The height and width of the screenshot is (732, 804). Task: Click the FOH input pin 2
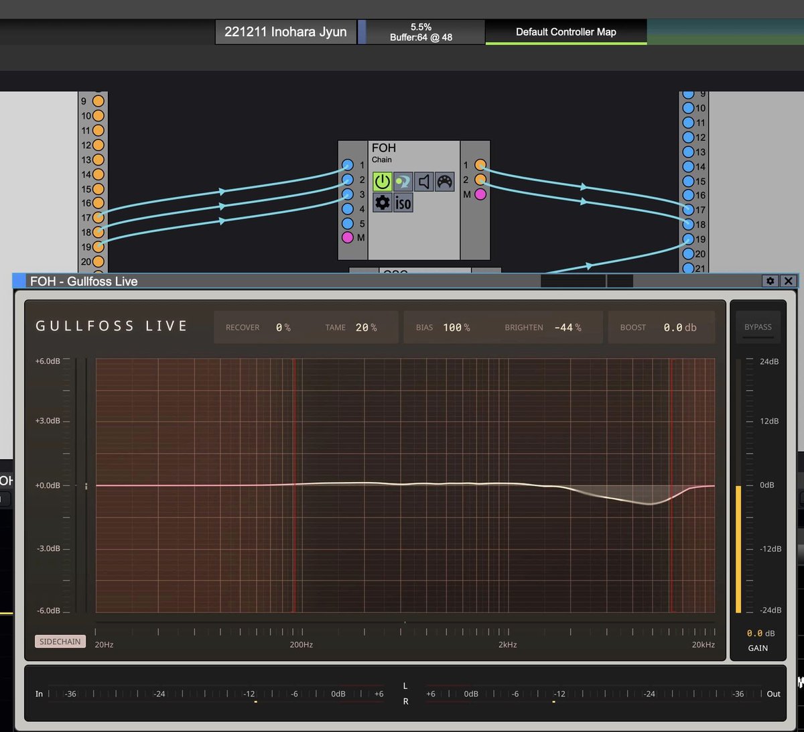point(347,180)
